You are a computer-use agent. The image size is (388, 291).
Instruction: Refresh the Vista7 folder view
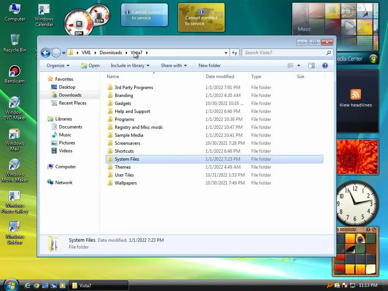tap(235, 53)
